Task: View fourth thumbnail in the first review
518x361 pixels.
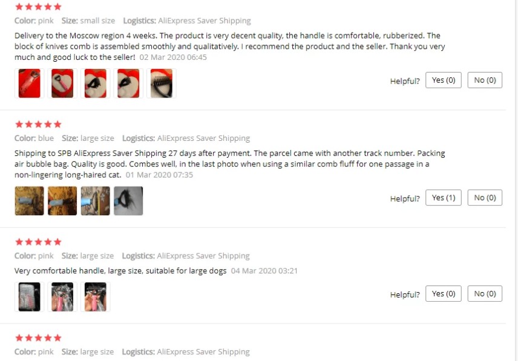Action: click(128, 83)
